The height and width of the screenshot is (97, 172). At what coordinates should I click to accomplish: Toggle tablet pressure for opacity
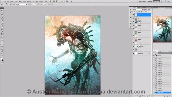point(38,4)
